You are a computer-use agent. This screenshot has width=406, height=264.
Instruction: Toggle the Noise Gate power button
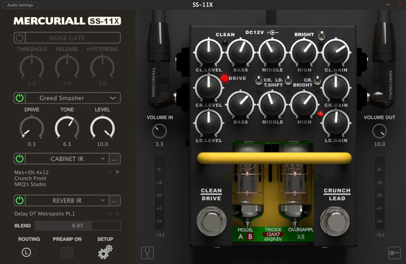click(x=20, y=38)
